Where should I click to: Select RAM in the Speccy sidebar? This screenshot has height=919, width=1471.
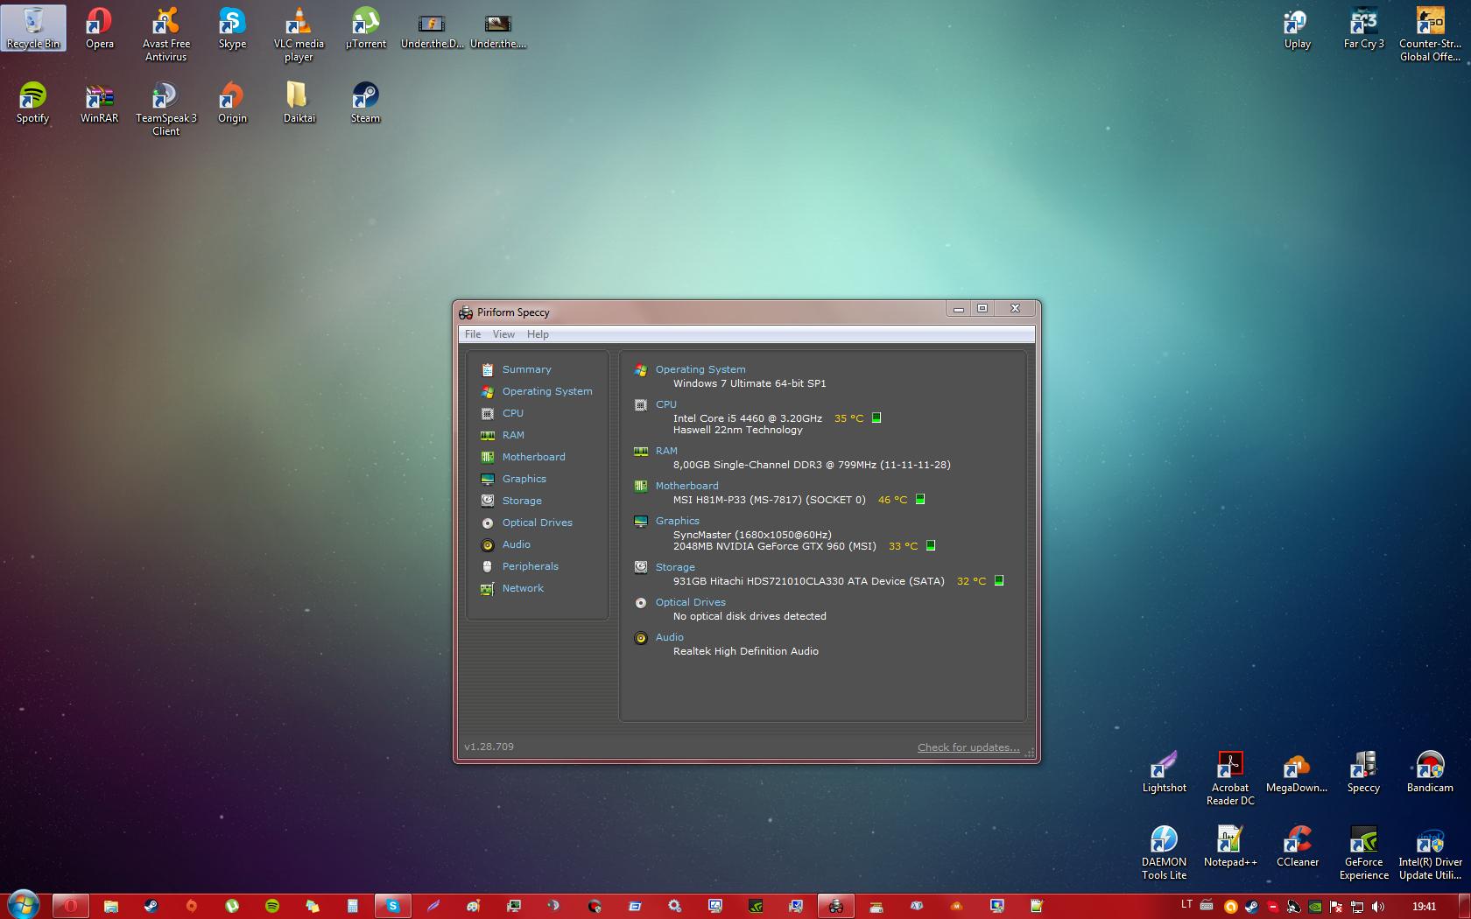513,435
